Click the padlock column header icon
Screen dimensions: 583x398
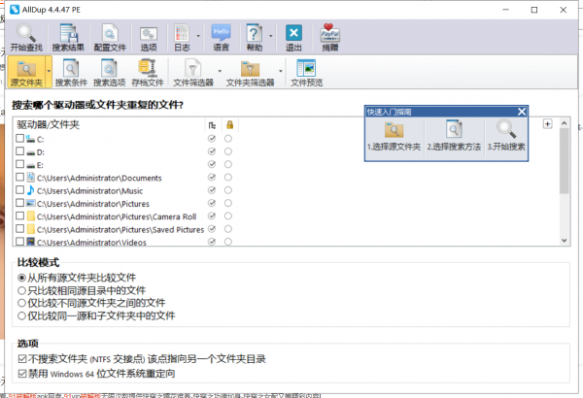click(229, 125)
